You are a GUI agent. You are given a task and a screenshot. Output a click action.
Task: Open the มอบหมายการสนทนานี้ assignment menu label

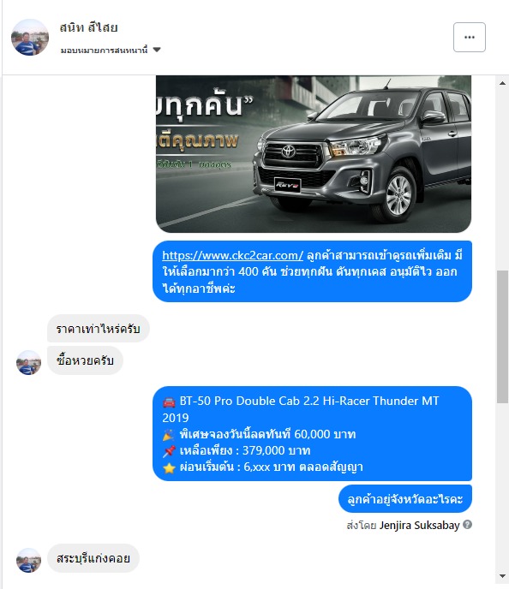point(104,50)
